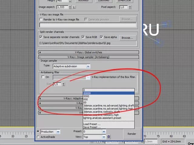194x145 pixels.
Task: Open the View dropdown showing Top
Action: [94, 137]
